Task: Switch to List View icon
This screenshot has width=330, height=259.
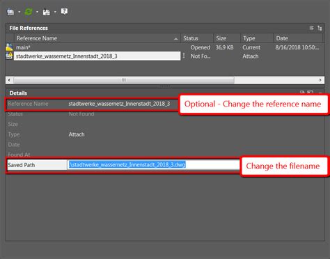Action: 311,28
